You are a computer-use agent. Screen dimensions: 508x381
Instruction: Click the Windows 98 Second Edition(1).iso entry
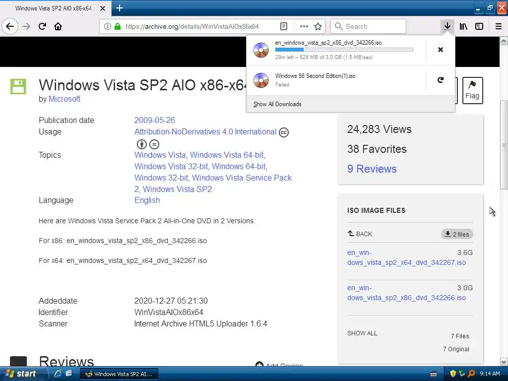coord(336,80)
